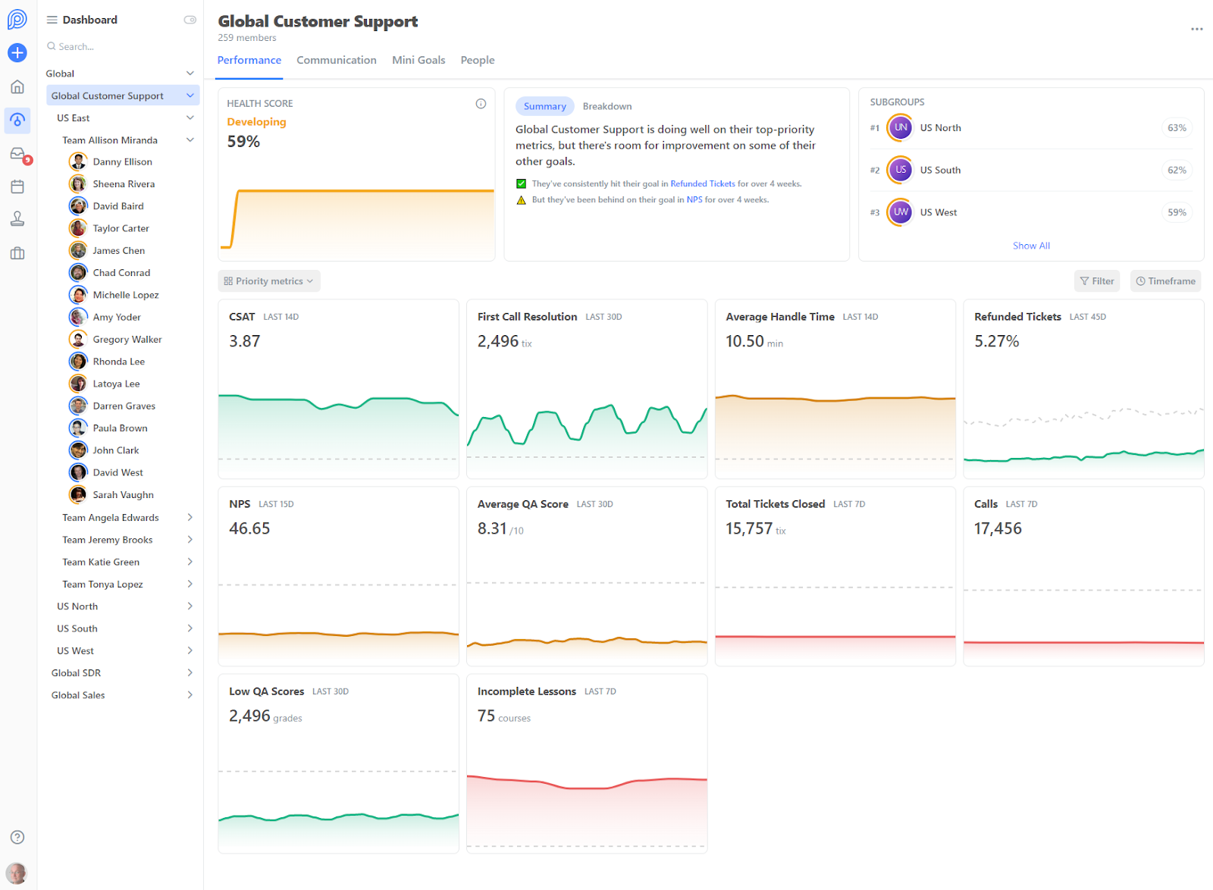This screenshot has height=890, width=1213.
Task: Click the hamburger menu icon beside Dashboard
Action: click(x=52, y=20)
